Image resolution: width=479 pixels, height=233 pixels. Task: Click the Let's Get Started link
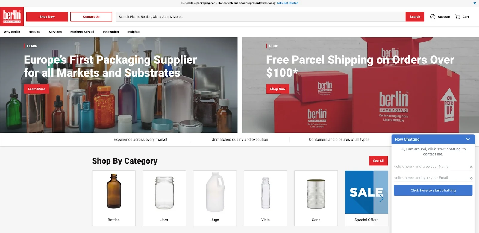(287, 3)
